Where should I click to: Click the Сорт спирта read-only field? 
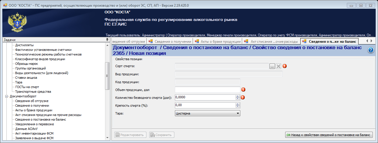222,66
